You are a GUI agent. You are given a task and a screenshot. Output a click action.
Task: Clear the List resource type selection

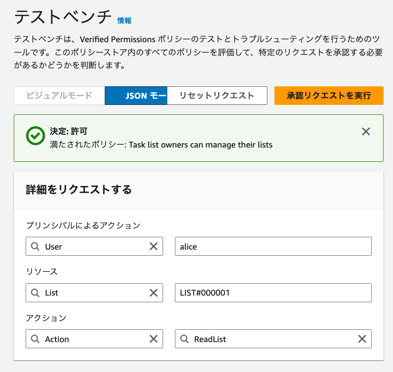coord(154,293)
